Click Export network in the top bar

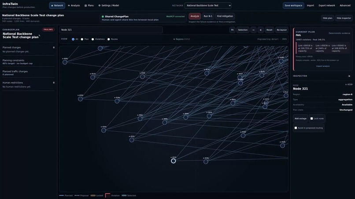click(327, 5)
